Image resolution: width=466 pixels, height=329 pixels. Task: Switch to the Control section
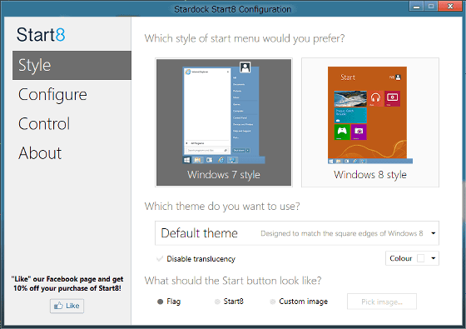point(44,124)
